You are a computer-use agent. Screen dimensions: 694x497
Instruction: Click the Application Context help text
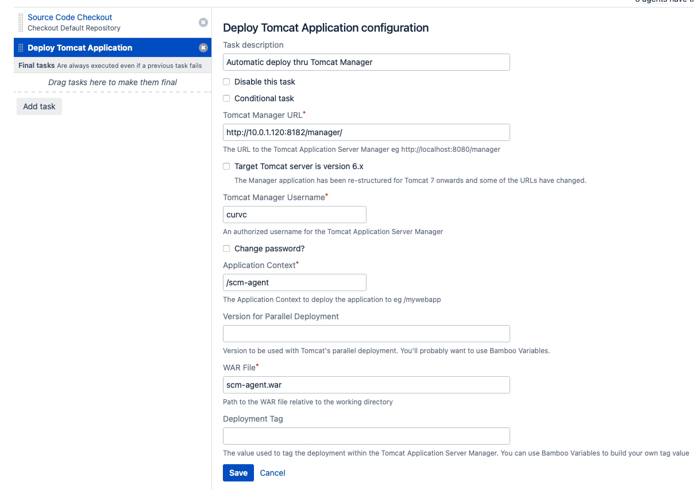332,300
